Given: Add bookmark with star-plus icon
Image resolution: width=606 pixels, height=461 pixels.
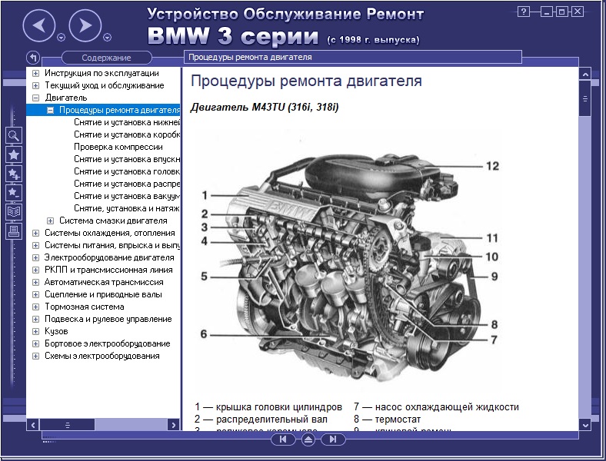Looking at the screenshot, I should tap(14, 174).
